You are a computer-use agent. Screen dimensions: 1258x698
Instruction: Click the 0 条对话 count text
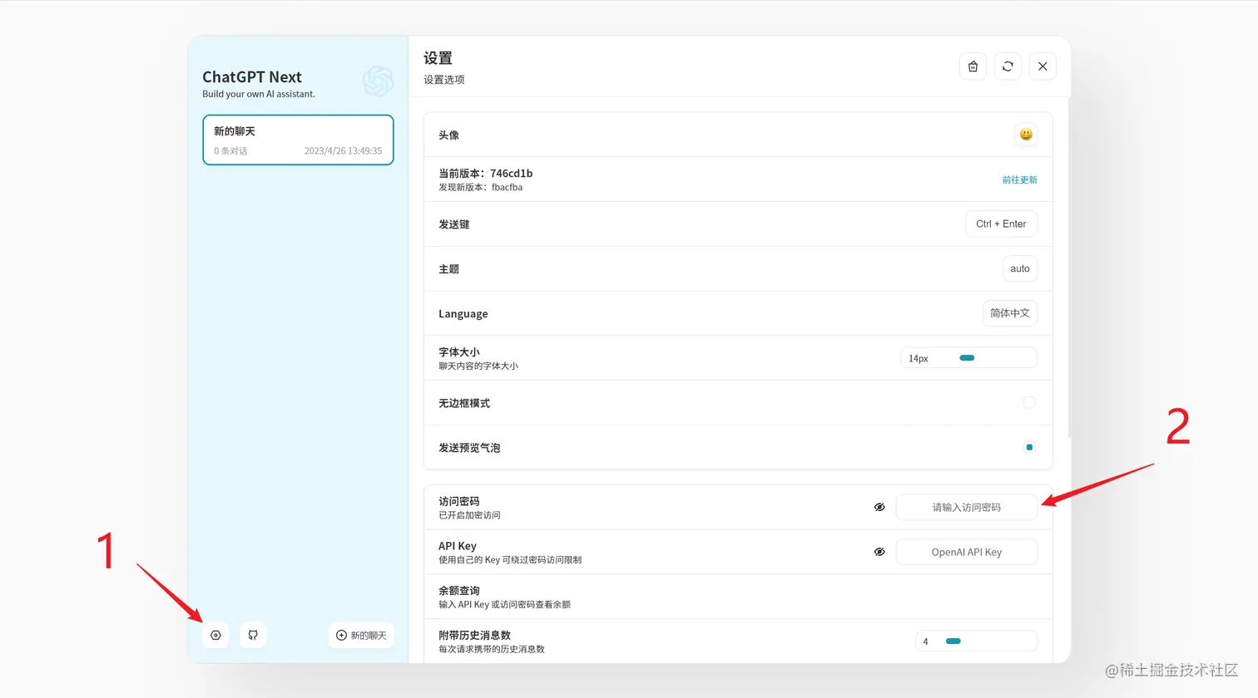(230, 150)
